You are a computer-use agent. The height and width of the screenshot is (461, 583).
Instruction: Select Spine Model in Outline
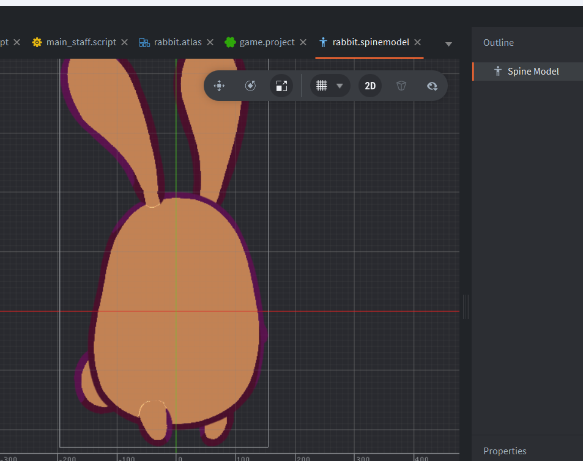click(x=533, y=72)
